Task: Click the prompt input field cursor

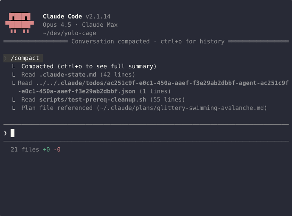Action: point(13,133)
